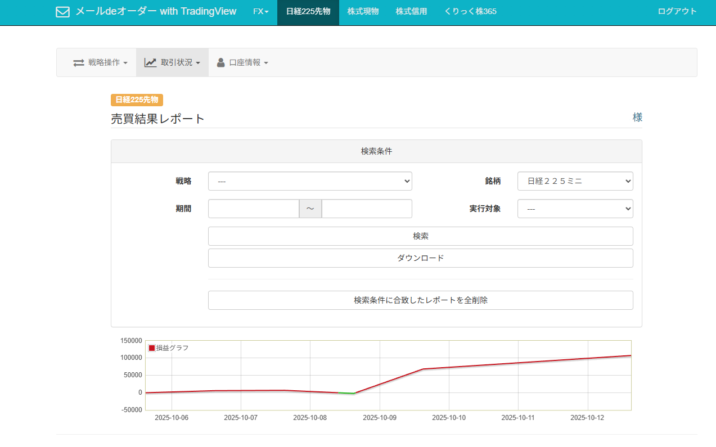Click the ログアウト link

click(x=677, y=12)
